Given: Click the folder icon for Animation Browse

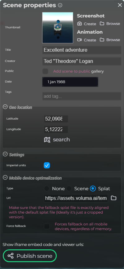Looking at the screenshot, I should [x=102, y=40].
